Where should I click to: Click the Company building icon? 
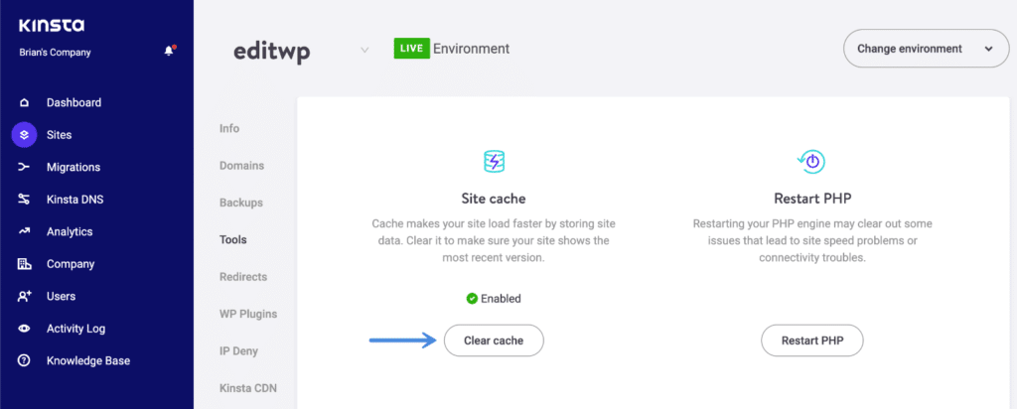coord(24,264)
